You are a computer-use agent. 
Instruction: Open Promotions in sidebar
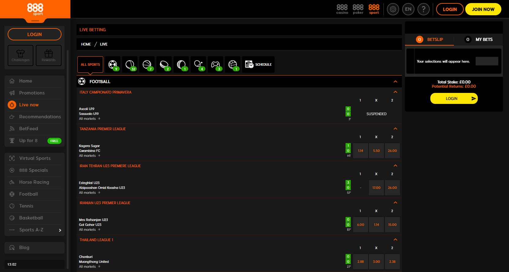click(x=35, y=93)
